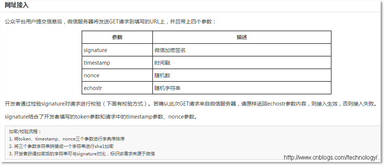The height and width of the screenshot is (165, 384).
Task: Click the timestamp cell in the table
Action: pyautogui.click(x=97, y=63)
